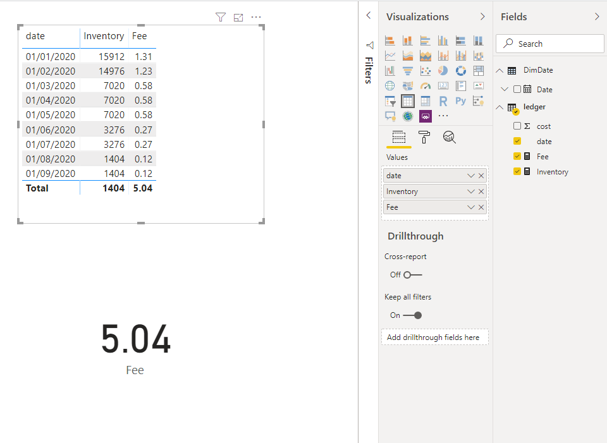Open dropdown for Inventory in Values
607x443 pixels.
(470, 191)
